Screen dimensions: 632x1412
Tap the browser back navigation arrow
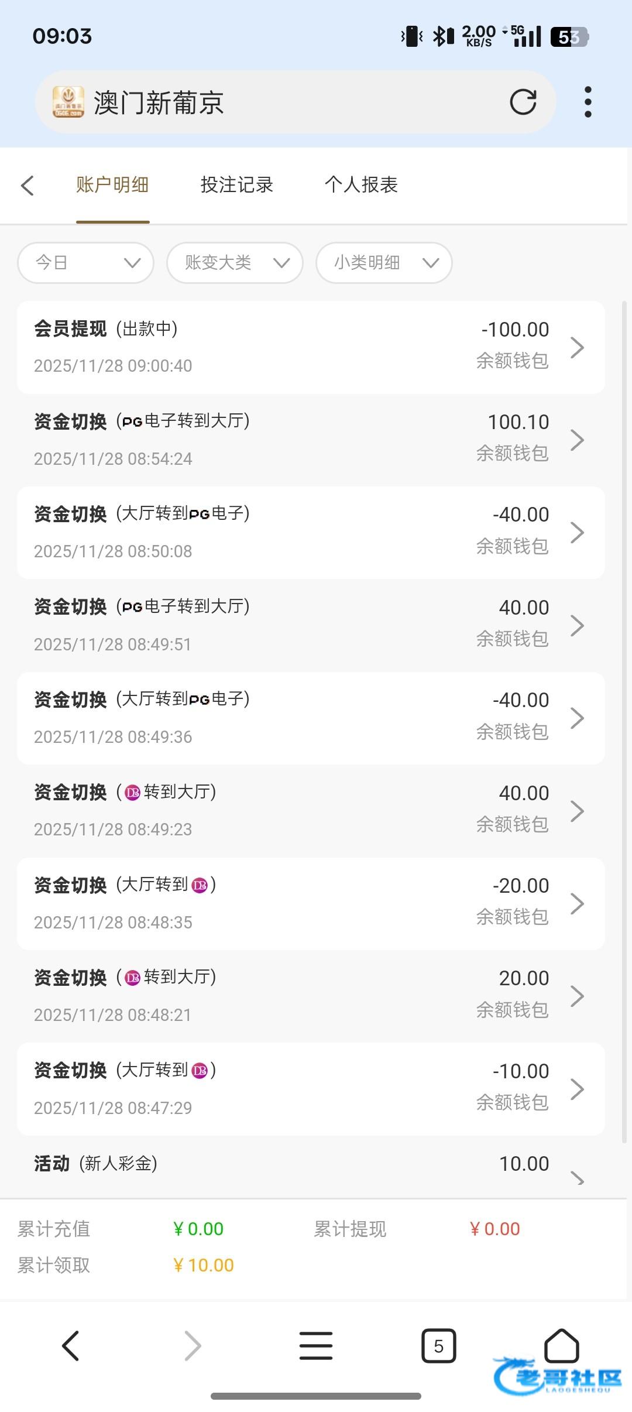(71, 1345)
